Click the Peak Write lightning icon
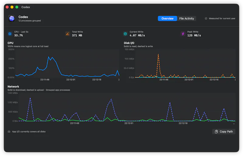The image size is (243, 156). pos(183,34)
